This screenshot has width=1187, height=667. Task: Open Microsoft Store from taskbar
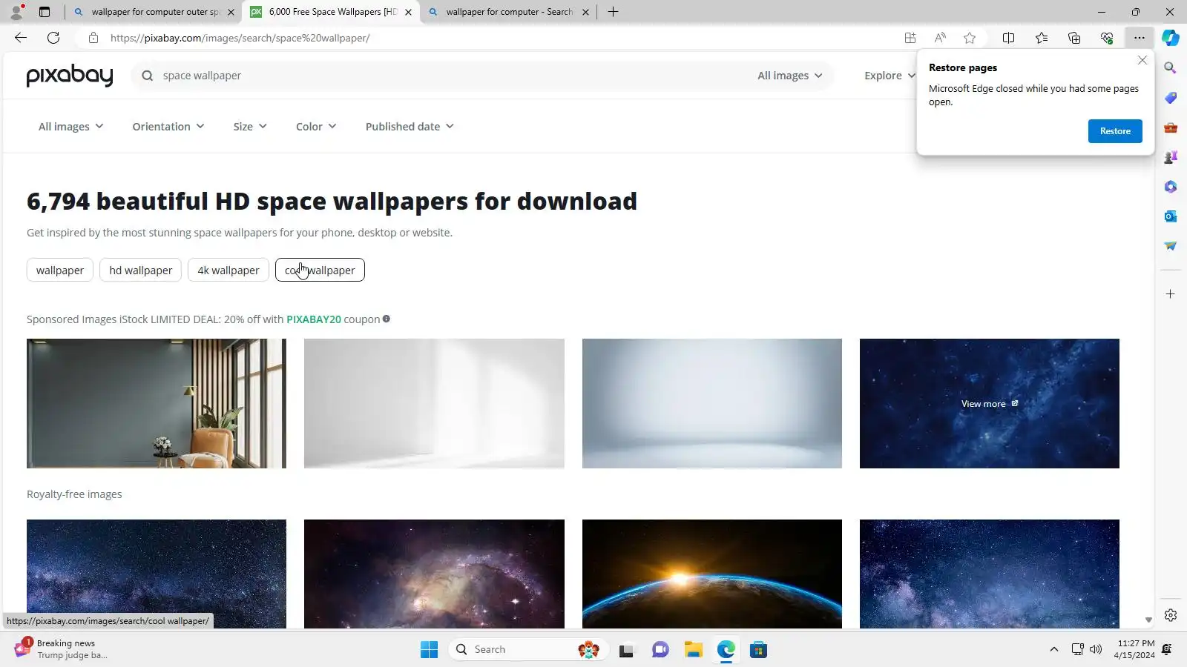758,650
